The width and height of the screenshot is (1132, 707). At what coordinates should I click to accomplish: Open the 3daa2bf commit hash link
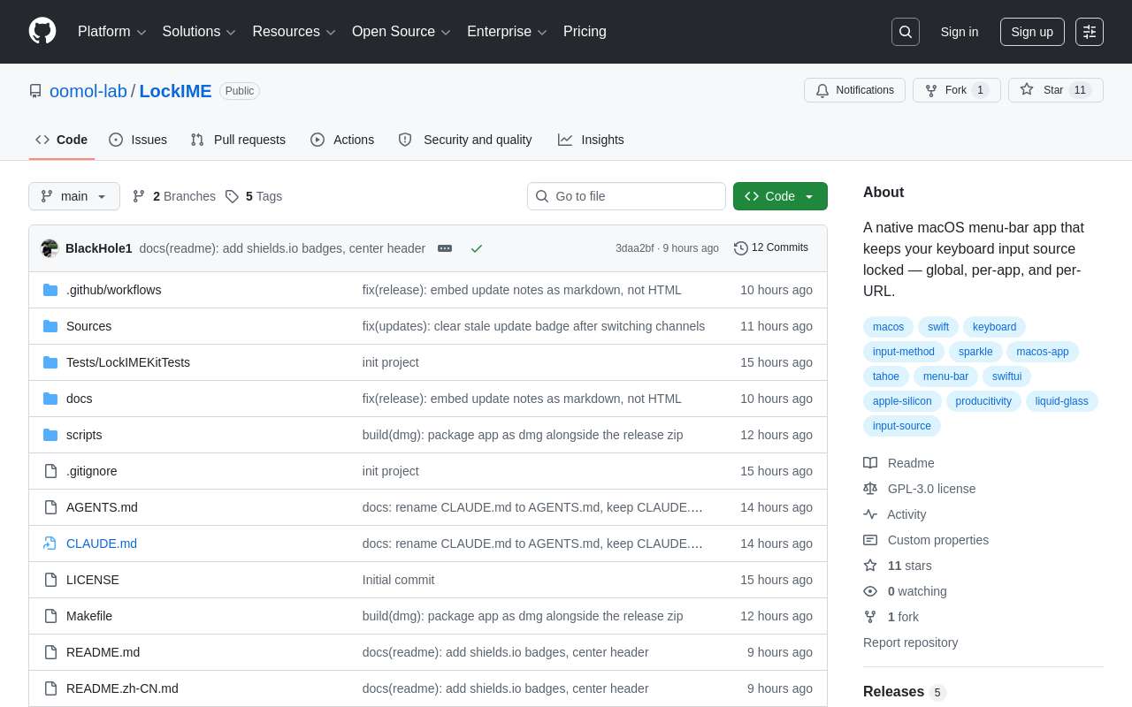pos(635,248)
